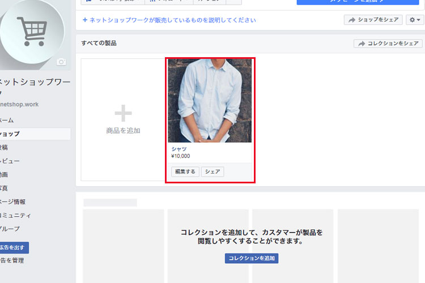Viewport: 425px width, 283px height.
Task: Click the コレクションをシェア button
Action: click(388, 44)
